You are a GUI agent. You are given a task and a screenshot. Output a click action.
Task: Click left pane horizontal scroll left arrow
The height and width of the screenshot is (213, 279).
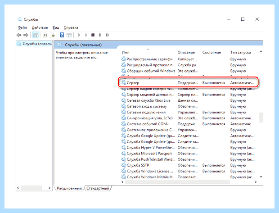point(18,188)
